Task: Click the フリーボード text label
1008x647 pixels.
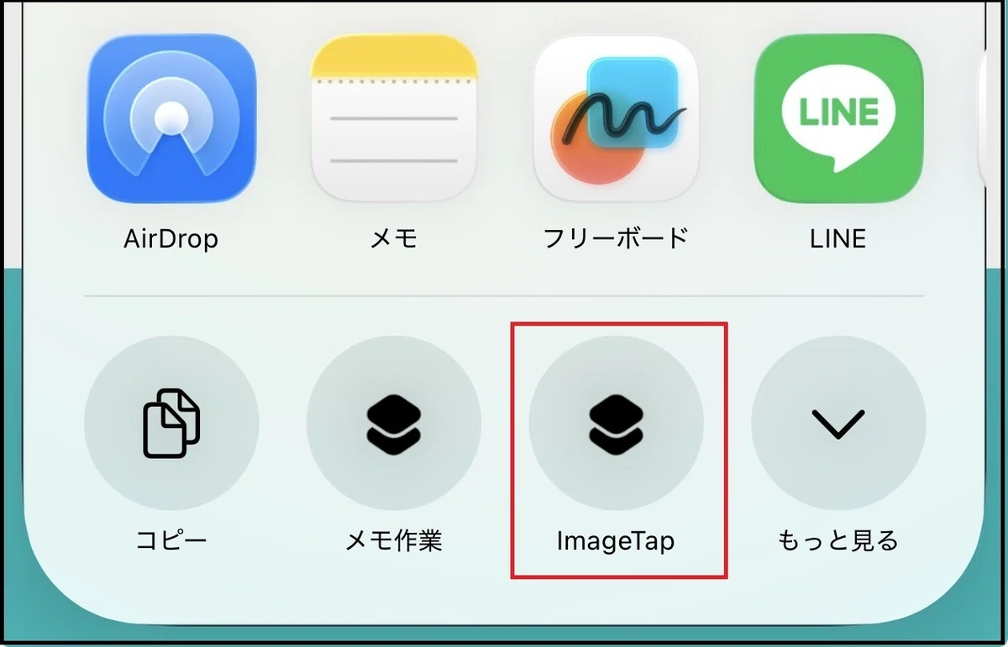Action: point(616,238)
